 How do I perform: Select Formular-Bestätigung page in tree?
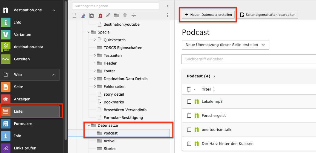123,117
